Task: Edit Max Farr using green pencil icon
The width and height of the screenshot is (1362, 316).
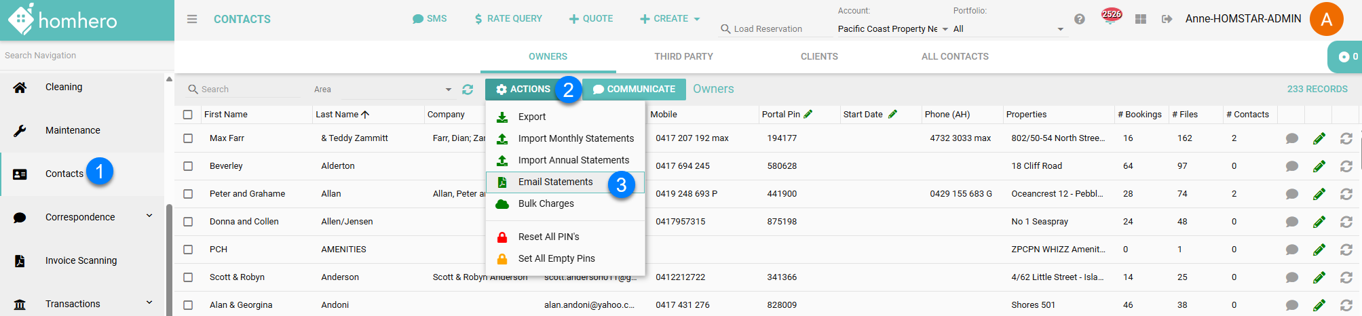Action: pyautogui.click(x=1319, y=138)
